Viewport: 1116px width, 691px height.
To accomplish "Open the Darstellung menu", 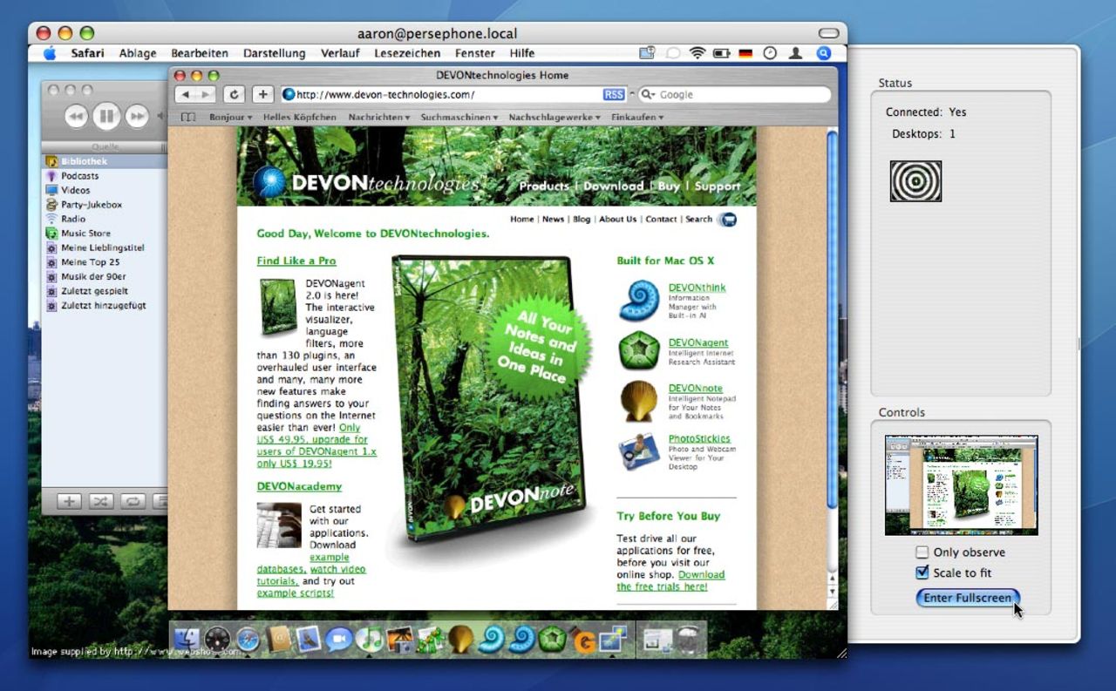I will [x=274, y=53].
